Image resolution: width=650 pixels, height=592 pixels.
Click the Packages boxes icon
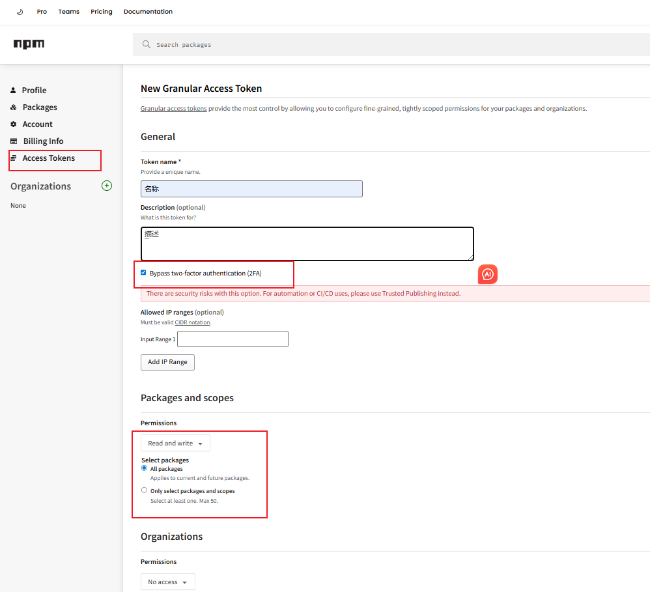(14, 107)
